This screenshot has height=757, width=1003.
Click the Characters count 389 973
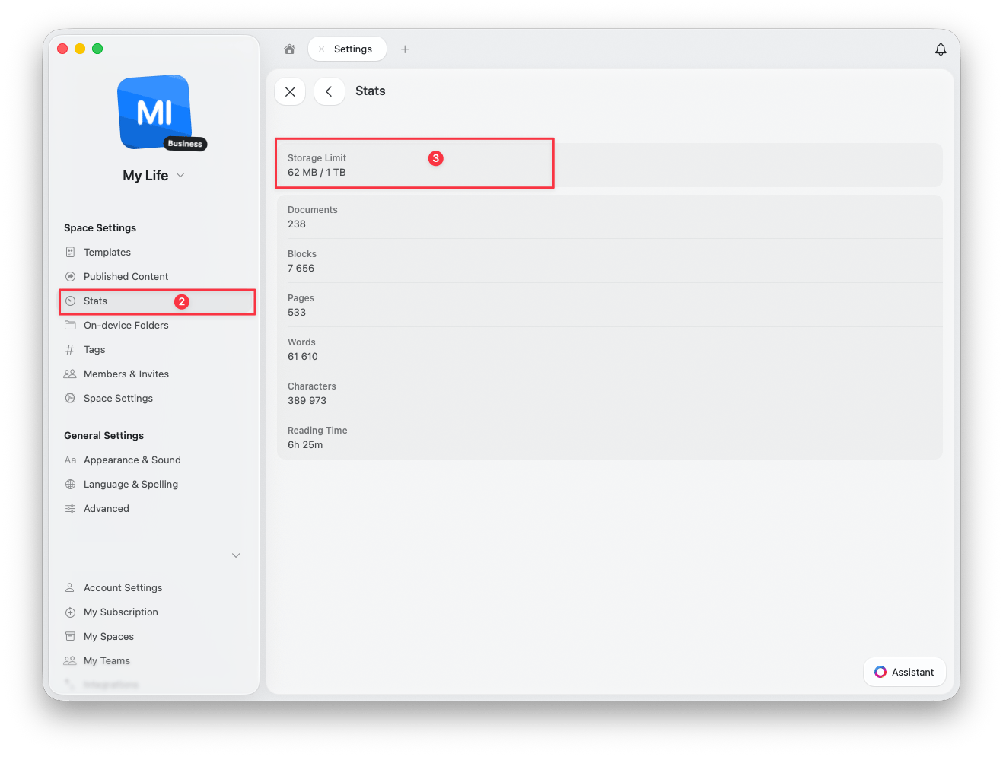307,401
